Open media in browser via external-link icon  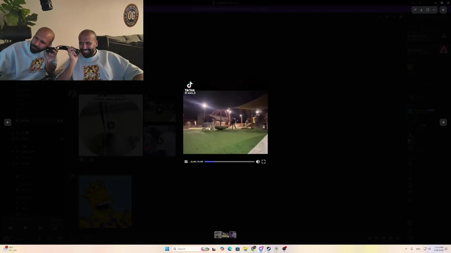coord(428,10)
